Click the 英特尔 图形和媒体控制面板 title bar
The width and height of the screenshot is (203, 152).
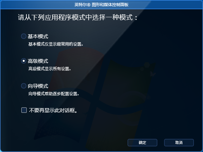pyautogui.click(x=101, y=5)
